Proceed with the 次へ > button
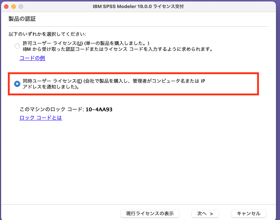Screen dimensions: 280x220 point(205,213)
